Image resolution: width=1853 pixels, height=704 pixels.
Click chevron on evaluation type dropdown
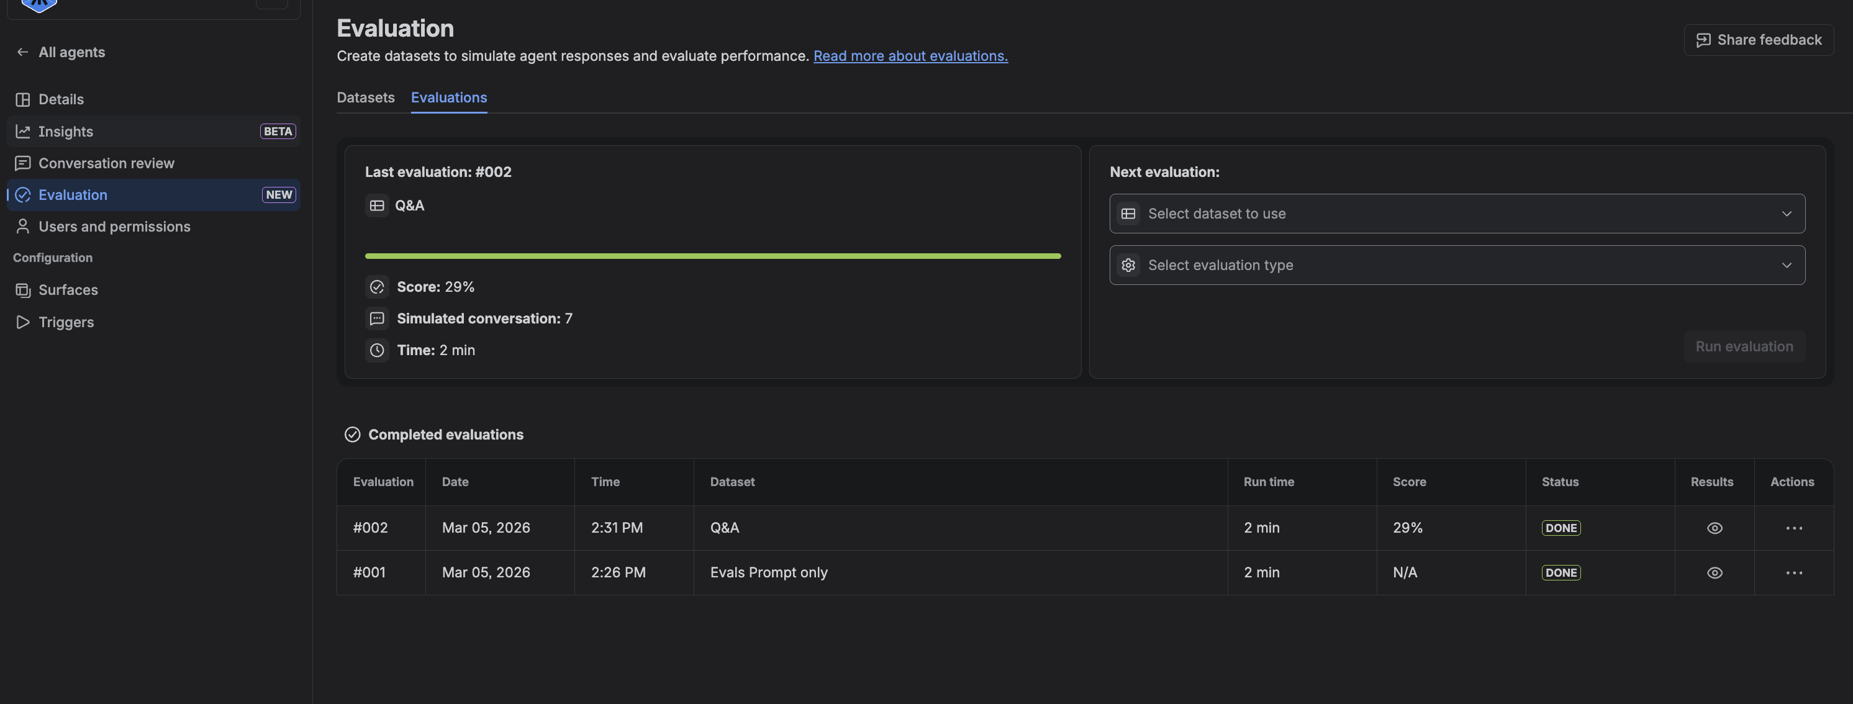pos(1787,265)
